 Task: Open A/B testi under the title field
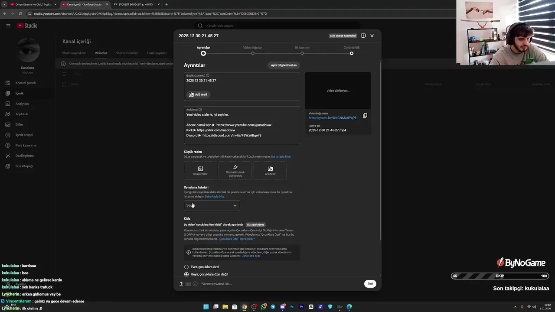(x=198, y=94)
